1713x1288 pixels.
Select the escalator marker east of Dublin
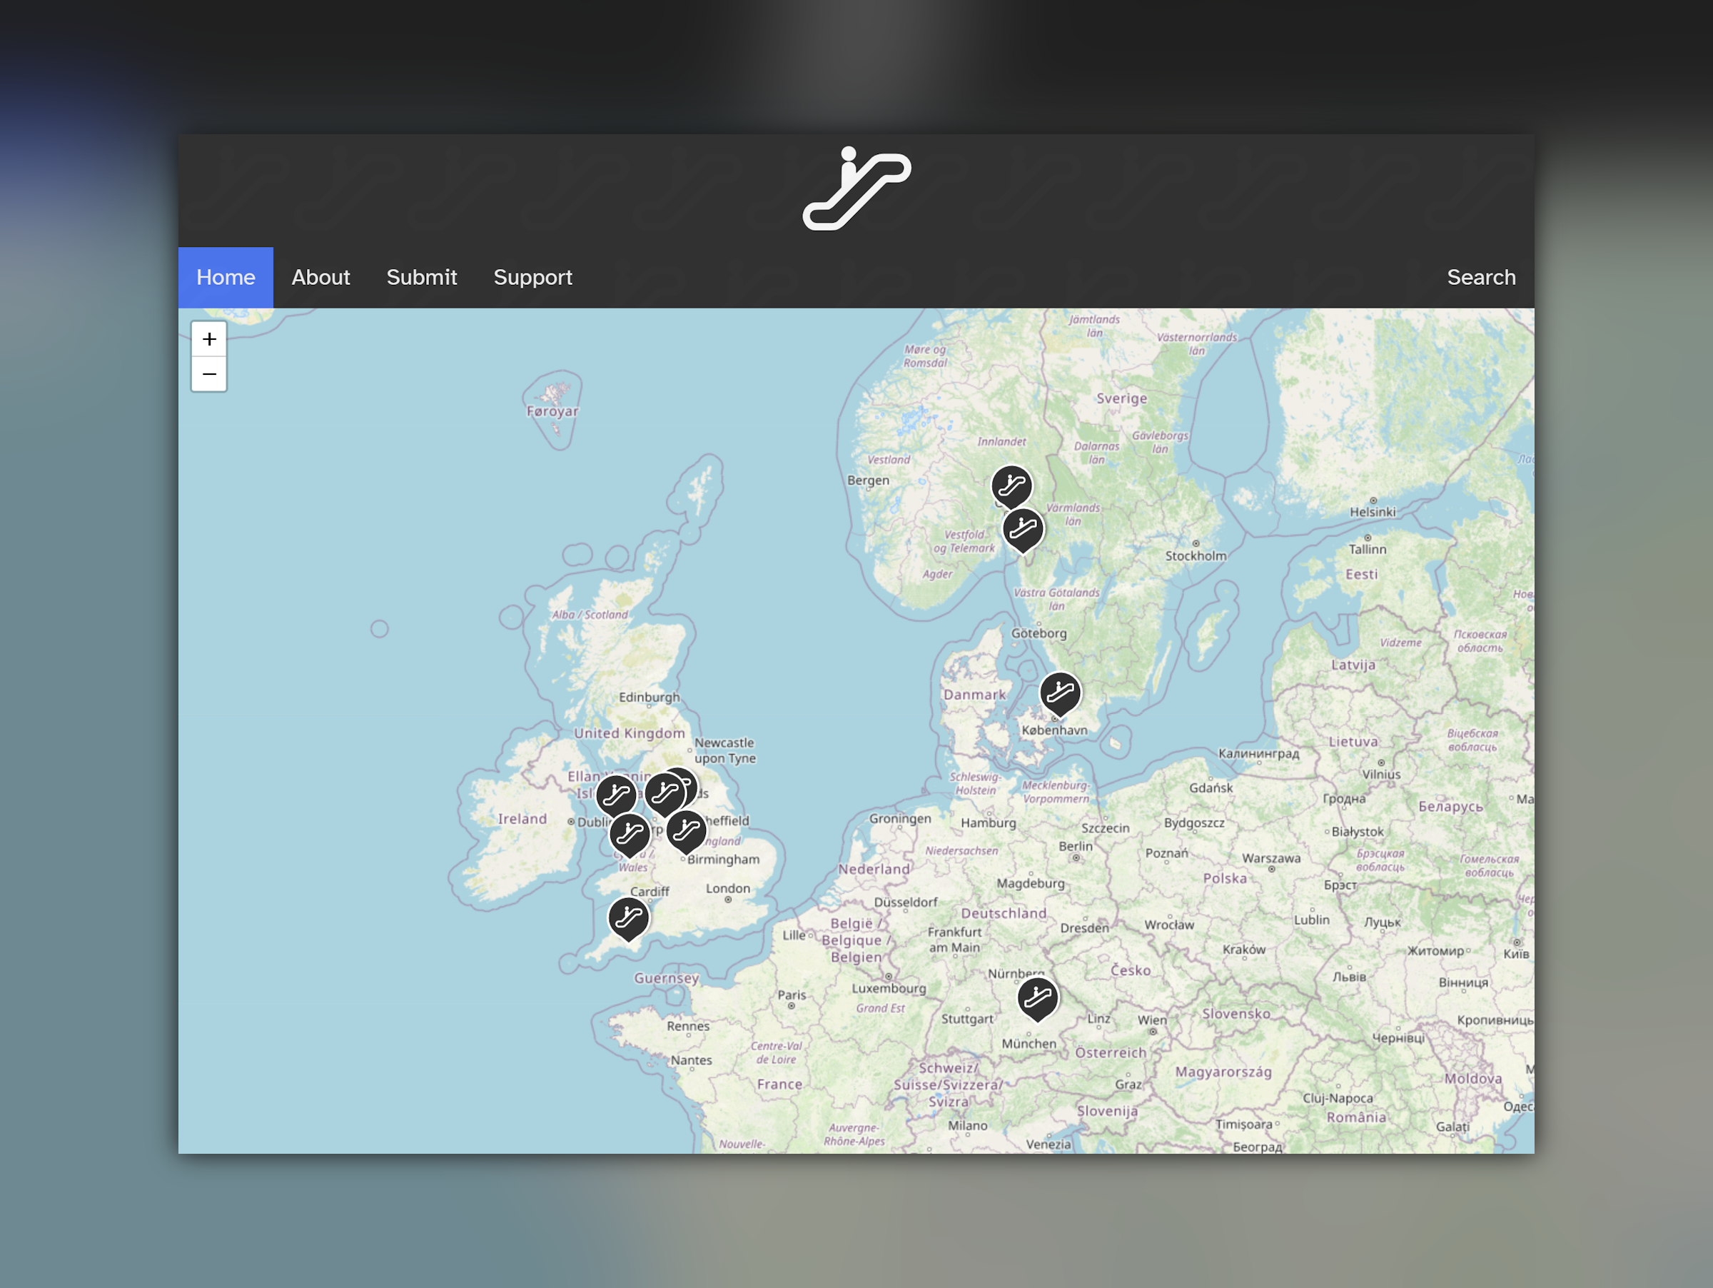tap(617, 795)
